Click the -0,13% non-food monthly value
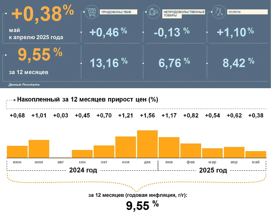 (170, 32)
